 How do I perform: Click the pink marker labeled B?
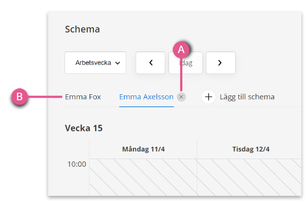tap(19, 96)
